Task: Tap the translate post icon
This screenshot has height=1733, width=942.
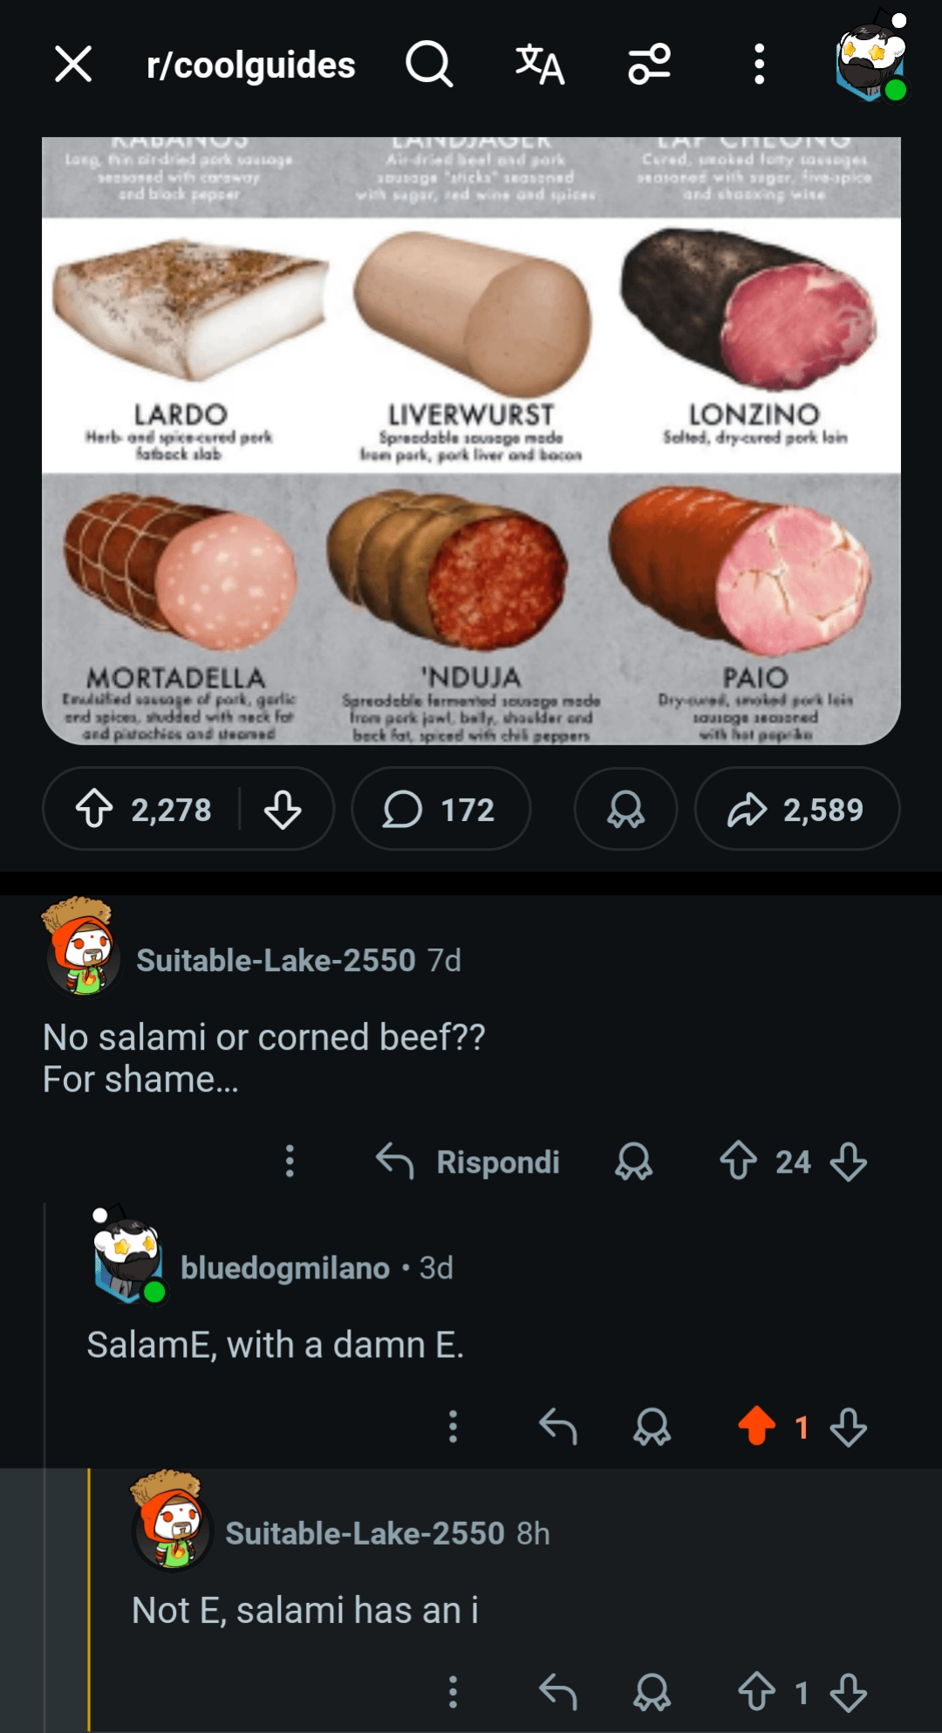Action: tap(540, 65)
